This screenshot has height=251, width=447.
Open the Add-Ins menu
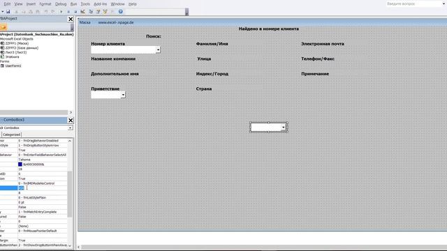tap(101, 4)
